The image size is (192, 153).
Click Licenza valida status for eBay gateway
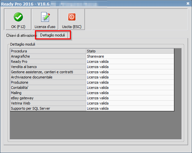130,98
